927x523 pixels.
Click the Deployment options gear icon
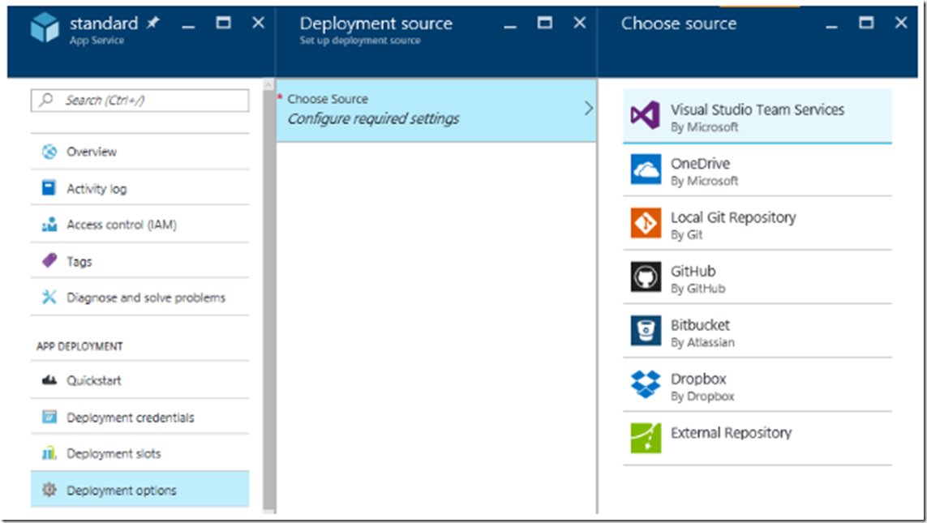[x=49, y=489]
